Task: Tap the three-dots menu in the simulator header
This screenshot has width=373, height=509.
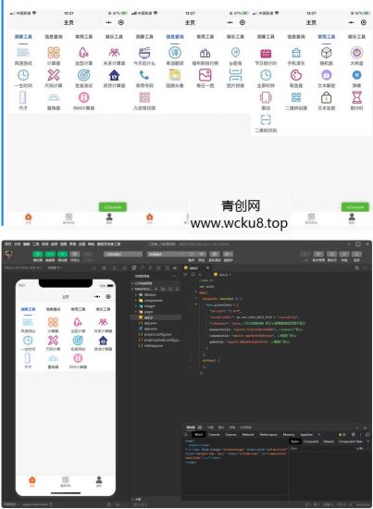Action: 97,297
